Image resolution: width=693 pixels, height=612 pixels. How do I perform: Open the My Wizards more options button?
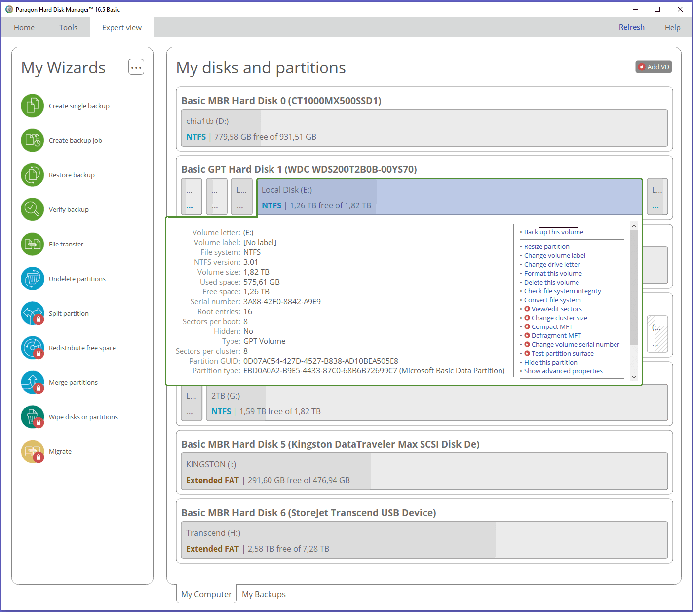tap(136, 67)
